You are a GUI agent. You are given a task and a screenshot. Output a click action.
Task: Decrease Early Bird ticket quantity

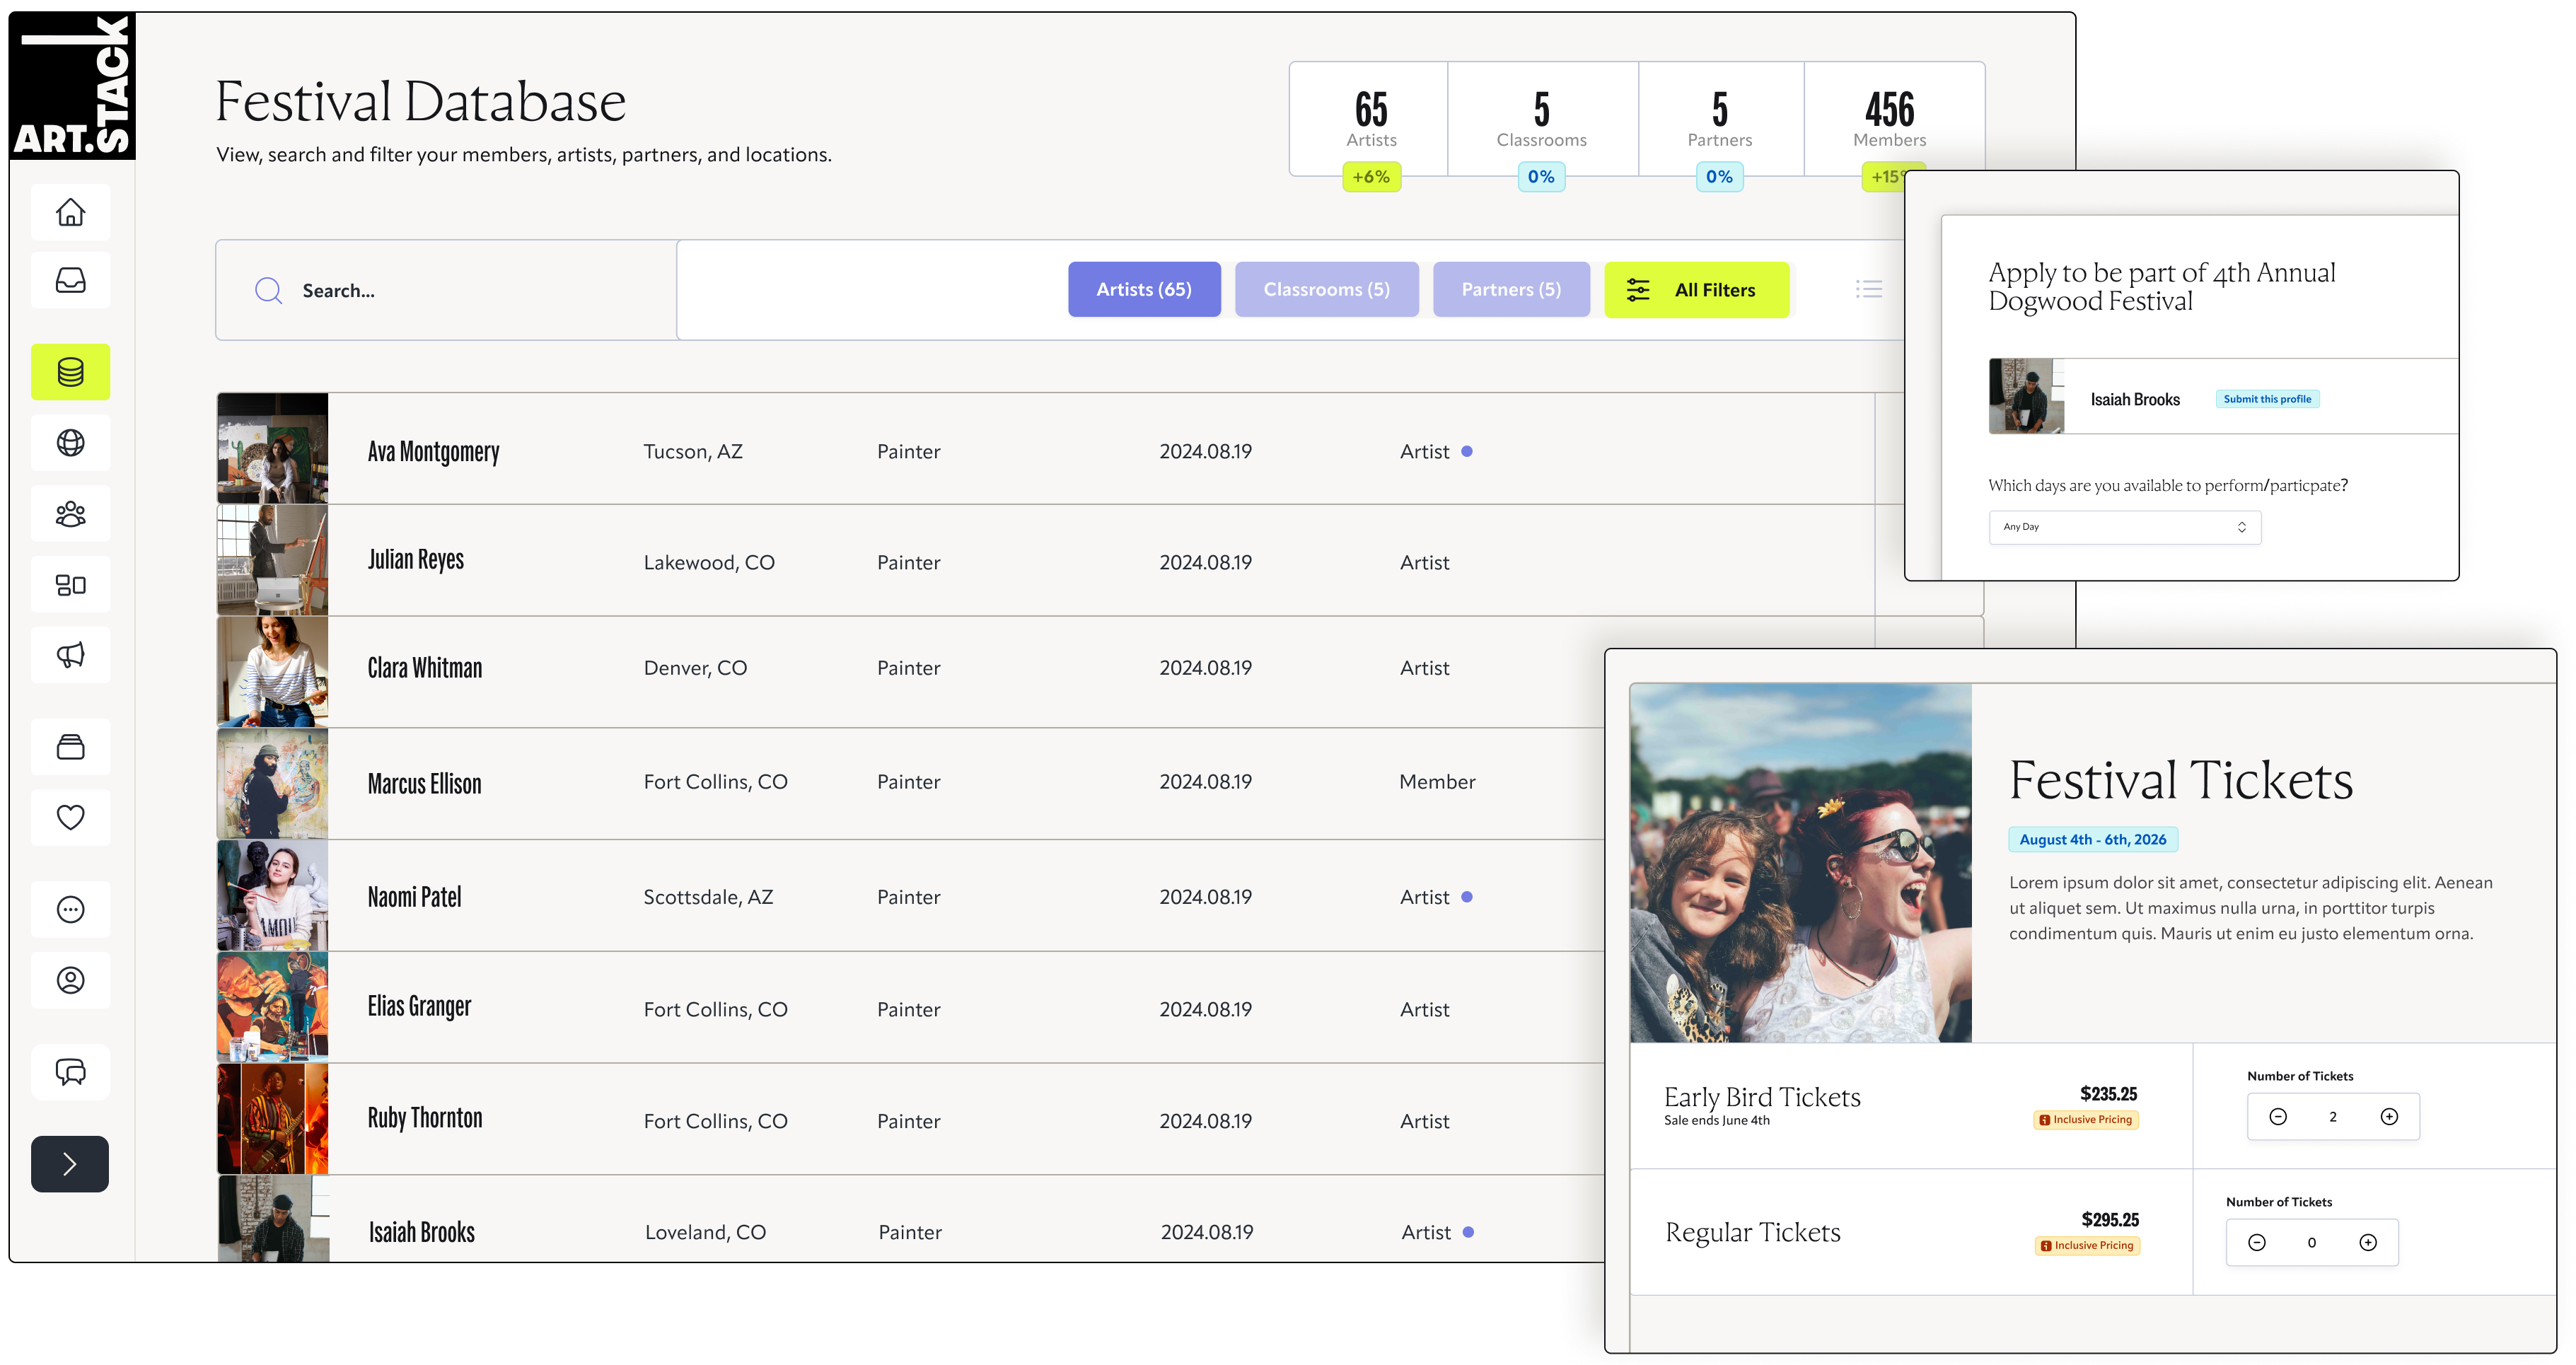tap(2278, 1116)
